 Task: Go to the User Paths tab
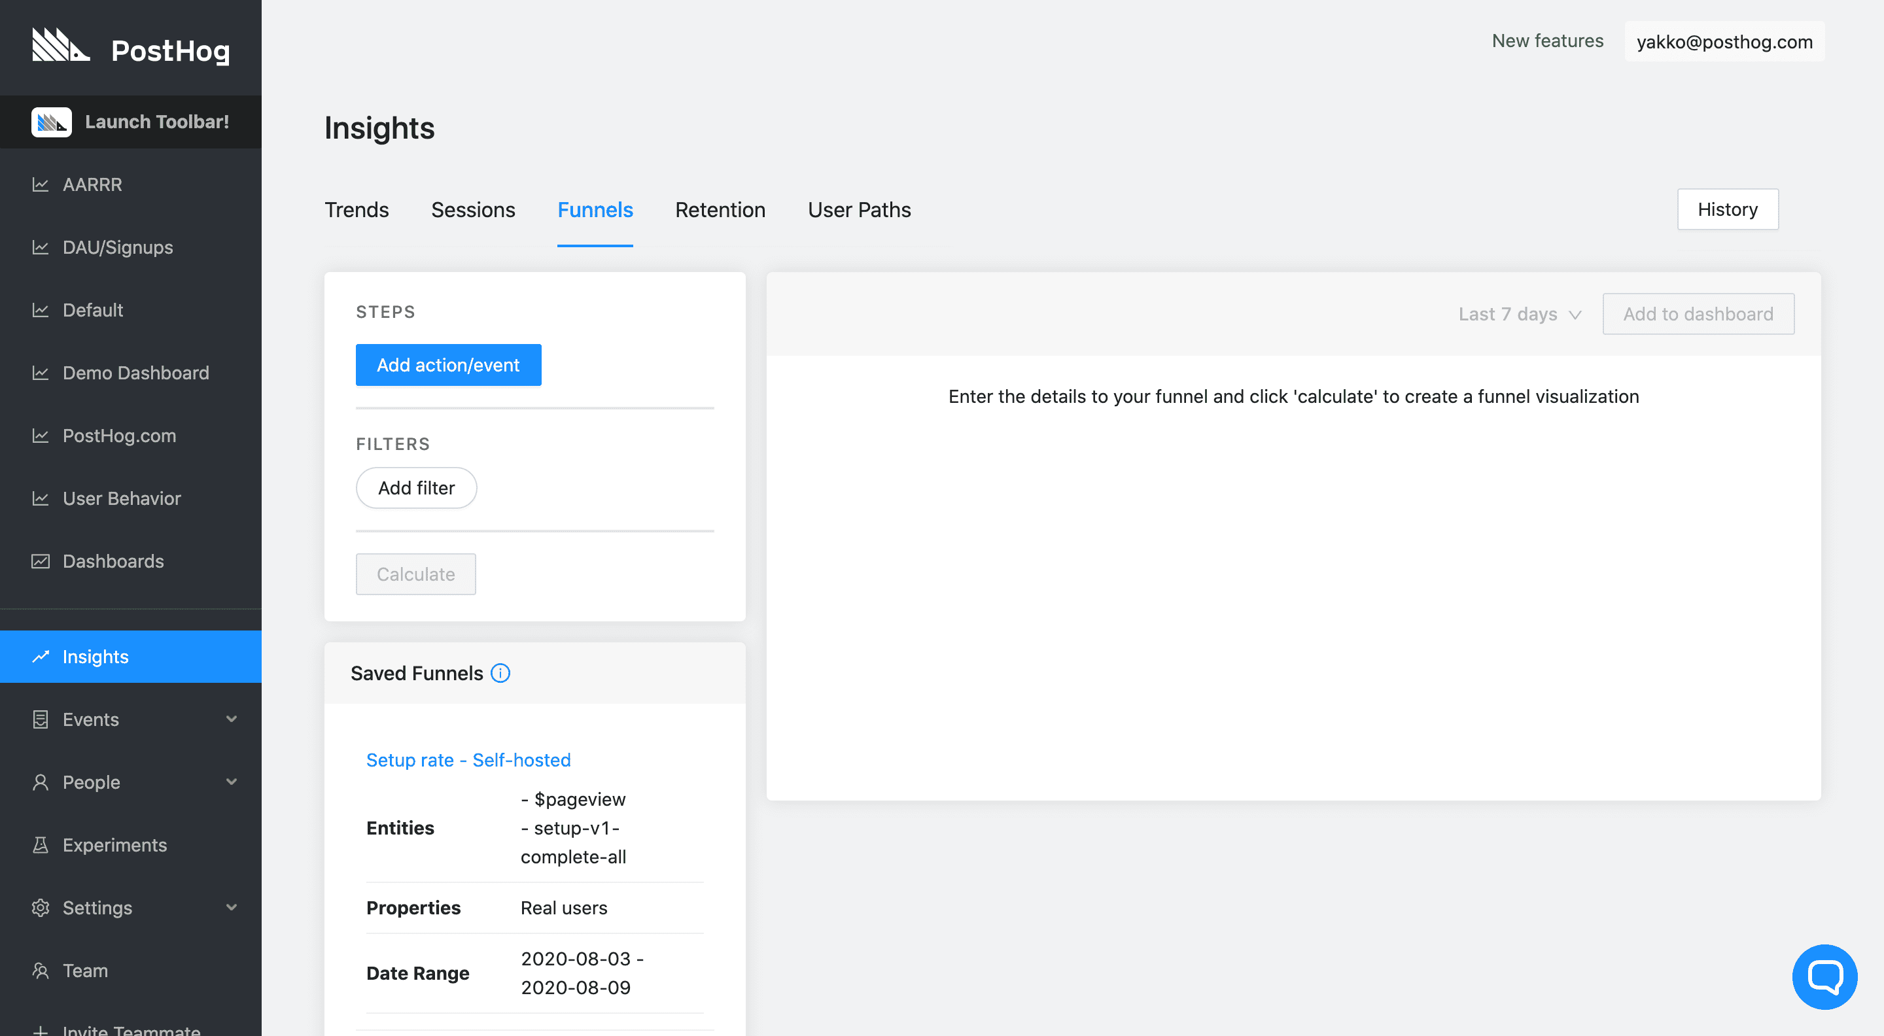[860, 211]
